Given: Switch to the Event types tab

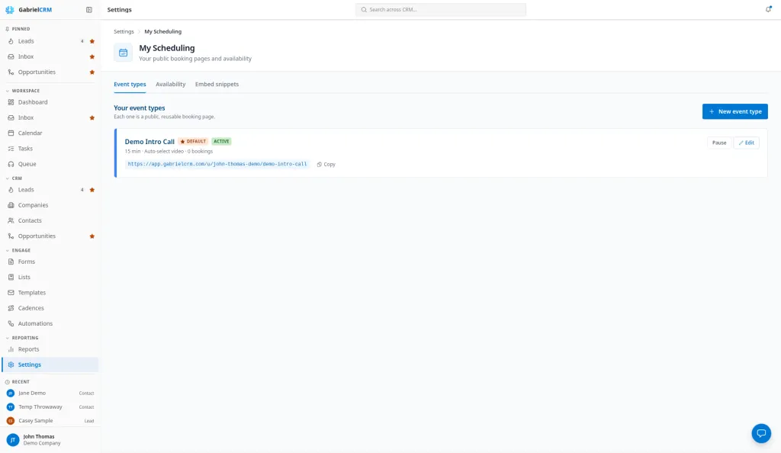Looking at the screenshot, I should (130, 84).
